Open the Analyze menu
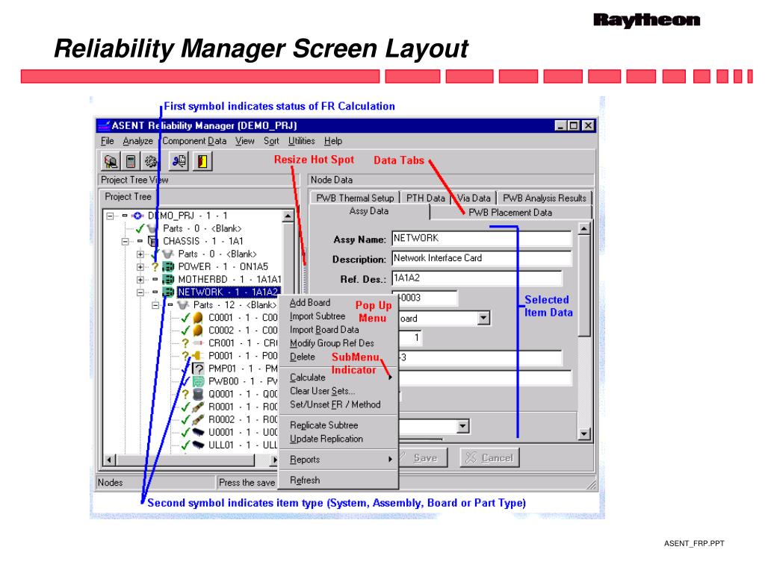 coord(138,141)
